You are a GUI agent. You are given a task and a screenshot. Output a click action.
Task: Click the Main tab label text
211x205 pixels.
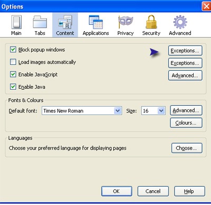pyautogui.click(x=16, y=33)
